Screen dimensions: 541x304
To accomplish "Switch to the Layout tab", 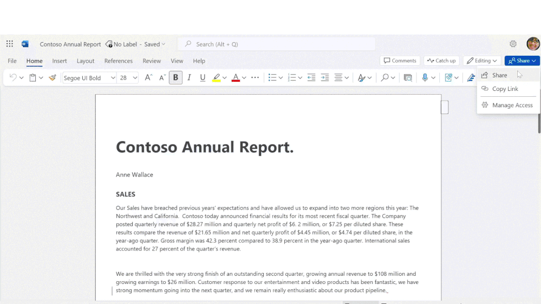I will point(86,61).
